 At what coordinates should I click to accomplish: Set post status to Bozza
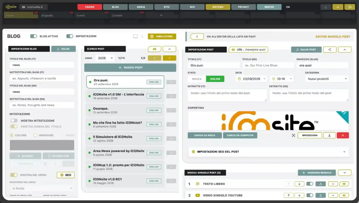point(197,79)
